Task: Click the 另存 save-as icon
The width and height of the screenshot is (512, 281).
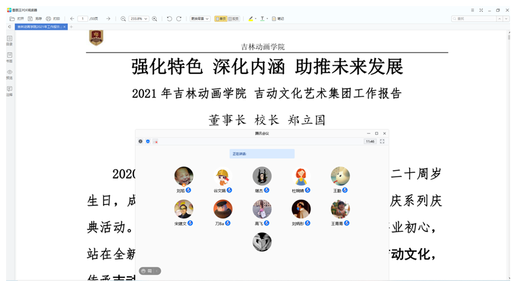Action: click(x=30, y=19)
